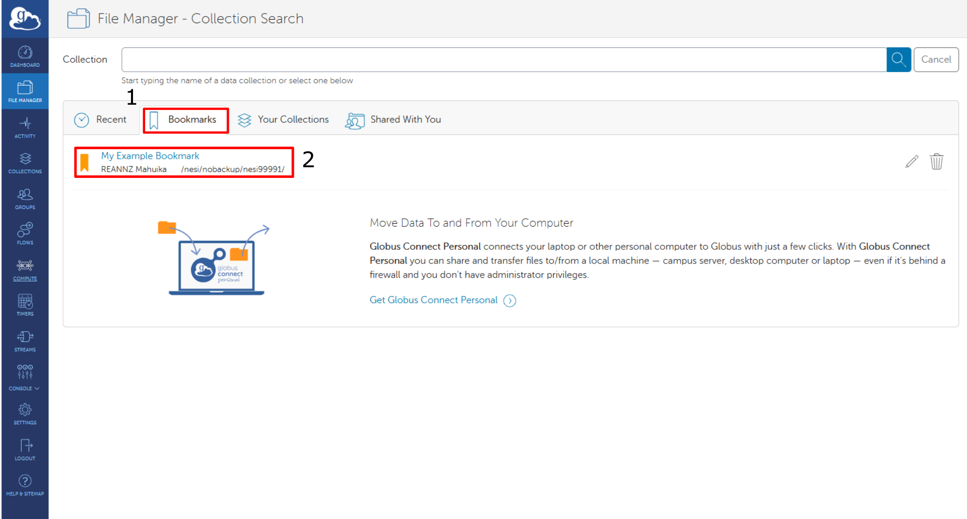Screen dimensions: 967x519
Task: Open the My Example Bookmark link
Action: coord(150,156)
